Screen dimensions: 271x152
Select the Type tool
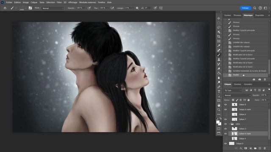point(219,92)
